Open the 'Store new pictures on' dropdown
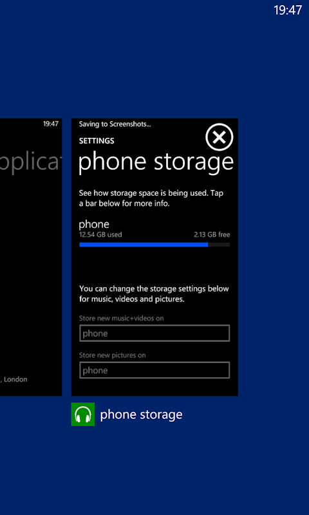Image resolution: width=309 pixels, height=515 pixels. coord(154,371)
